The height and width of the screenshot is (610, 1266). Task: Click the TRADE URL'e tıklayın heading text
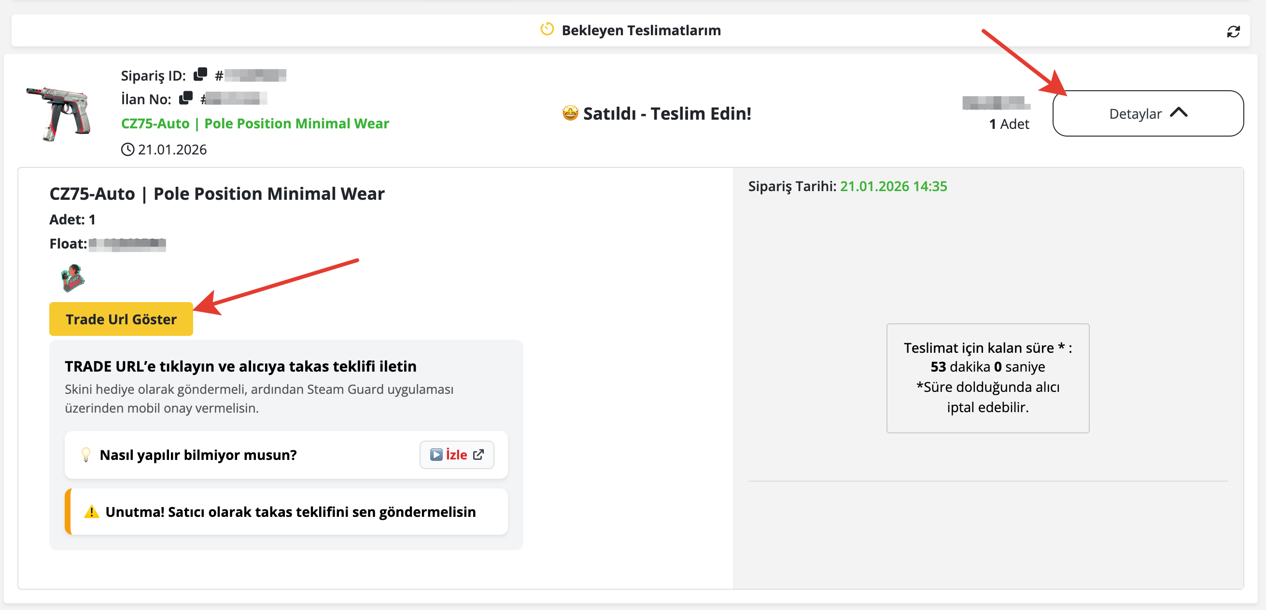tap(240, 366)
